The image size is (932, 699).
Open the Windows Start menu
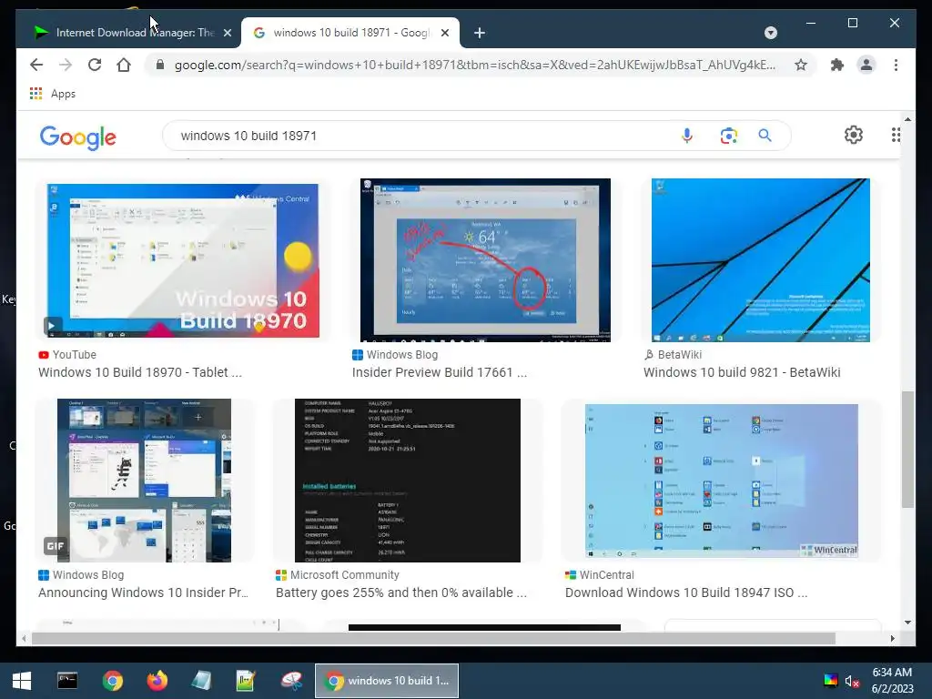[22, 681]
